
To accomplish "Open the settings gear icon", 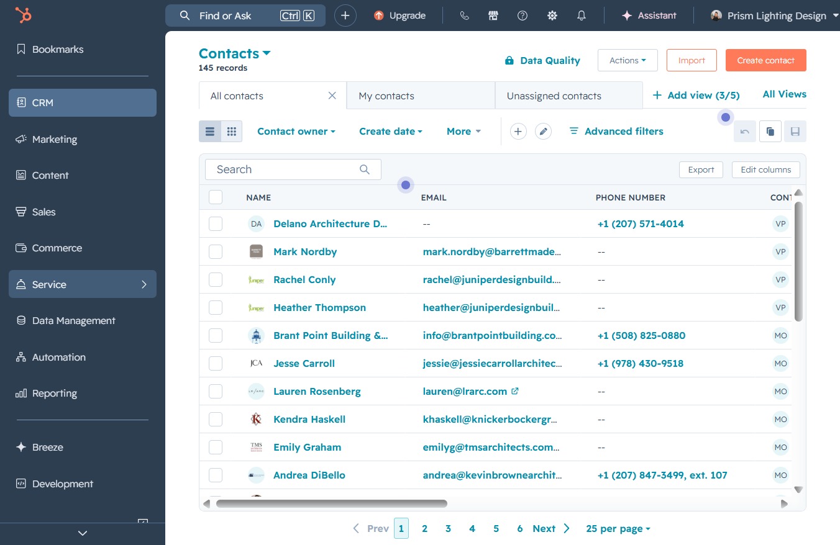I will 552,16.
